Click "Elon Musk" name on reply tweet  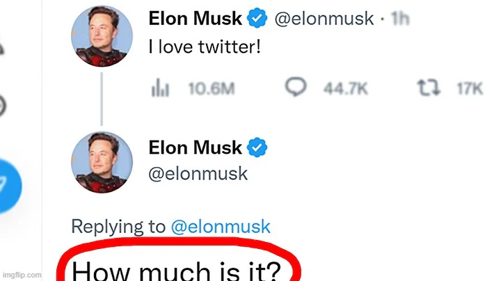point(196,147)
